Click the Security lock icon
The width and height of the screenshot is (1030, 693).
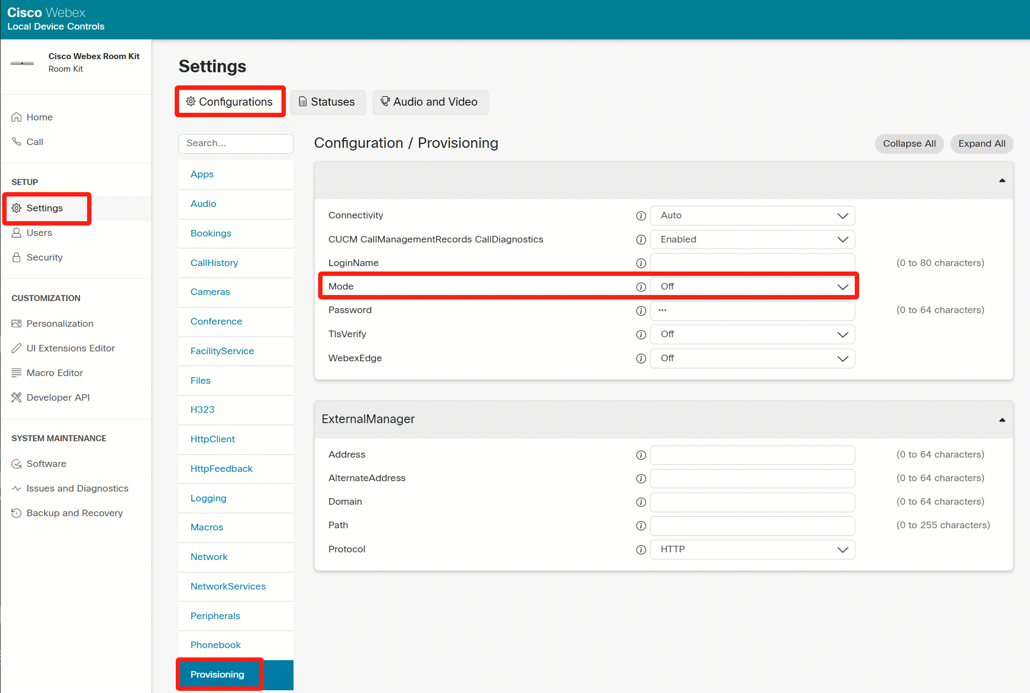(16, 257)
